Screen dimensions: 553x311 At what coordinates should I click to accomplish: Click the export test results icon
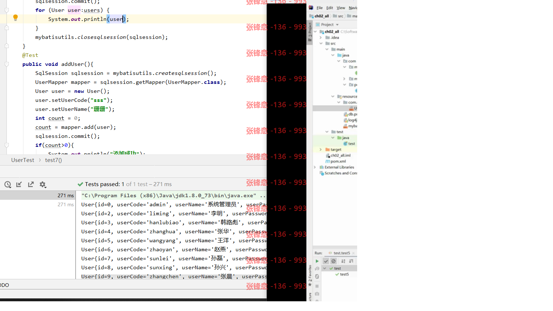coord(31,184)
